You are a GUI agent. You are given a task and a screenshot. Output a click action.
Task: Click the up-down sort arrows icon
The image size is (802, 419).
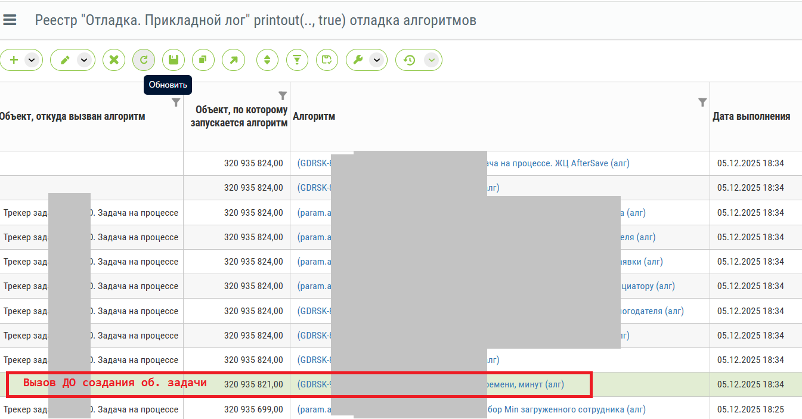coord(267,60)
